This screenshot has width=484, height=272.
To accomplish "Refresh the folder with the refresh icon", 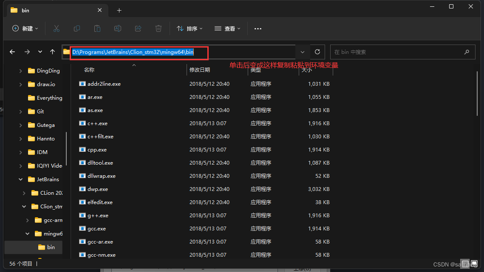I will click(x=317, y=51).
